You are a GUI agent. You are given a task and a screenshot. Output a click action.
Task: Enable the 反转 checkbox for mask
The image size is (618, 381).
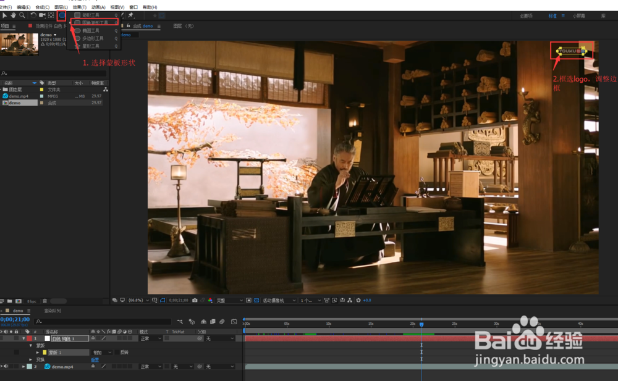[118, 352]
